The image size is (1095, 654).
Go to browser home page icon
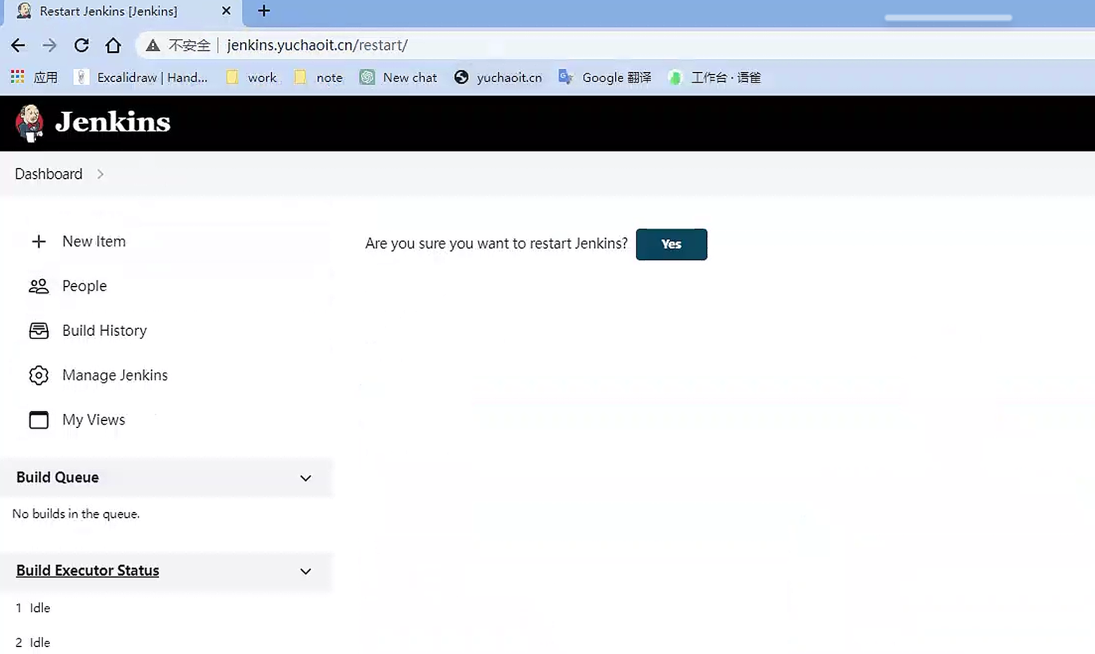(x=113, y=45)
